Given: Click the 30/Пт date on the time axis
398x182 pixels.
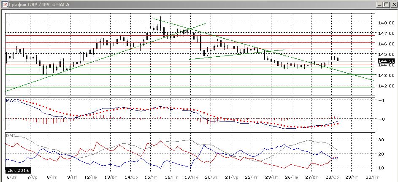Looking at the screenshot, I should [x=373, y=177].
